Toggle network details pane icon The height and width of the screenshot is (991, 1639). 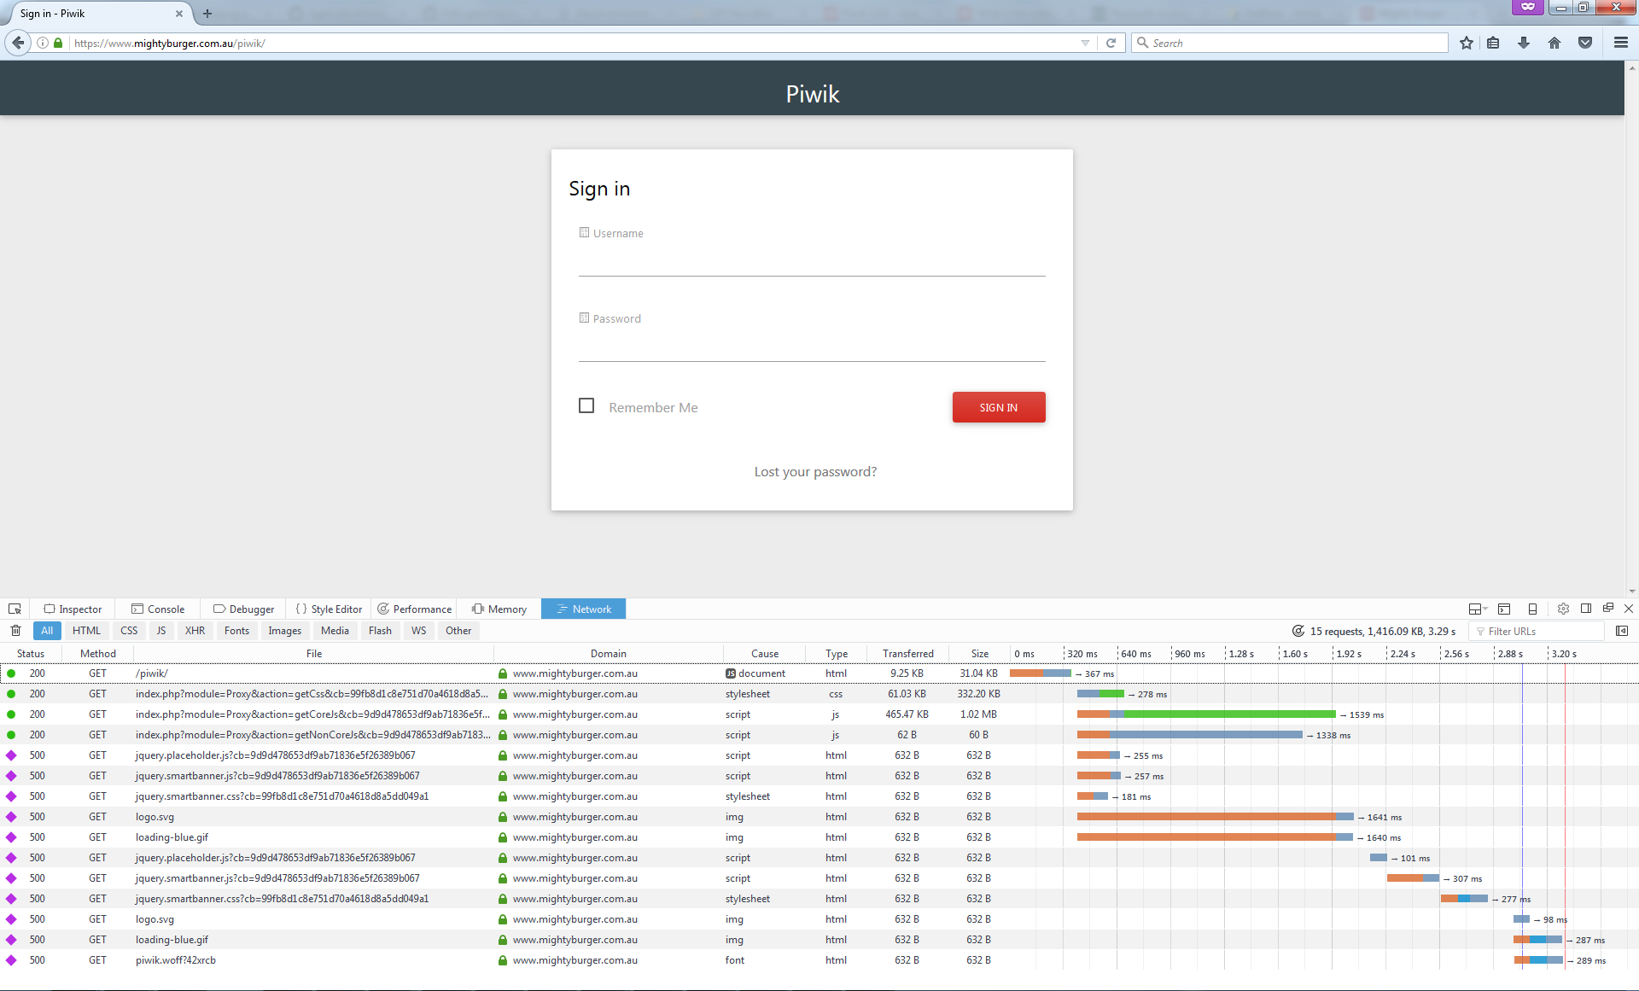1622,631
